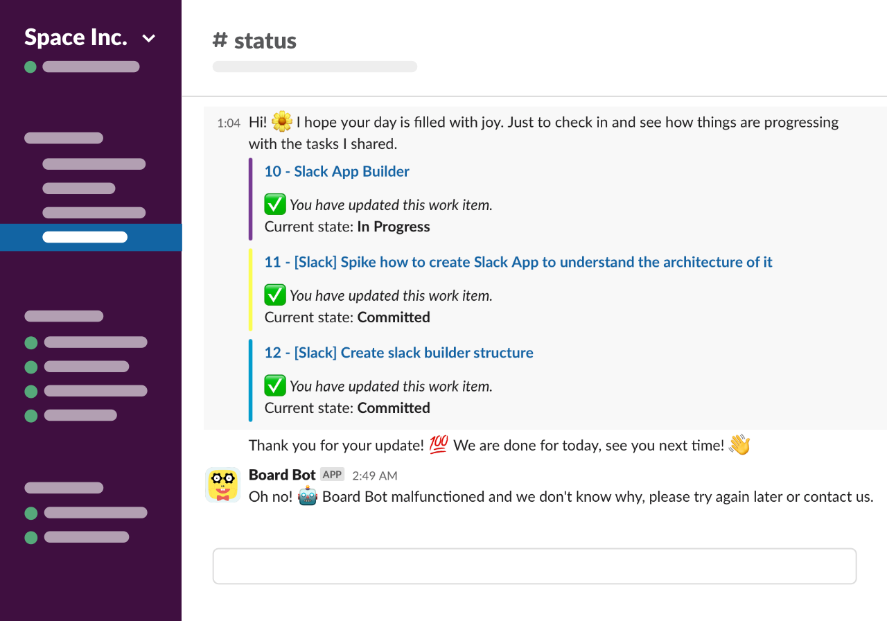Click the waving hand emoji
The width and height of the screenshot is (887, 621).
[739, 445]
